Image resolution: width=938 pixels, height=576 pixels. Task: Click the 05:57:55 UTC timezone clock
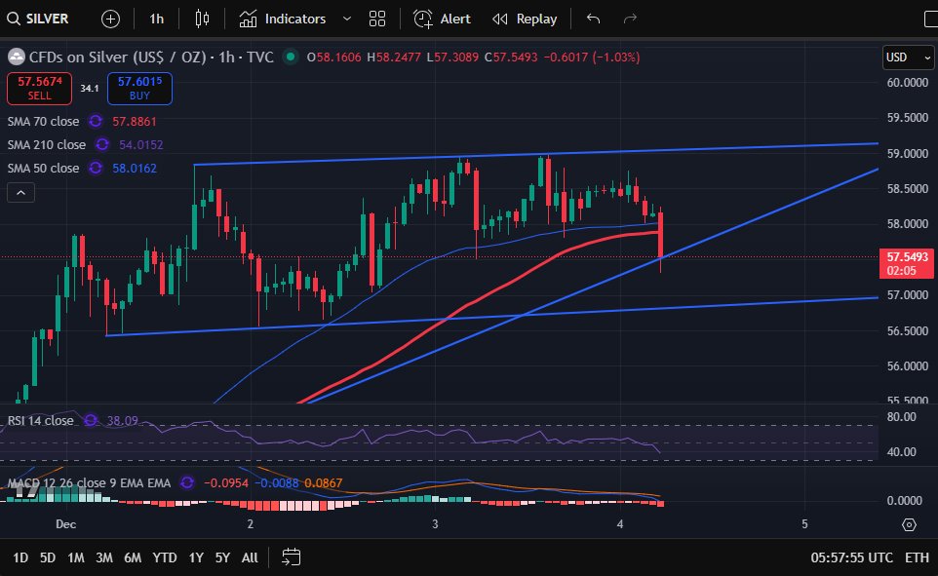(850, 557)
